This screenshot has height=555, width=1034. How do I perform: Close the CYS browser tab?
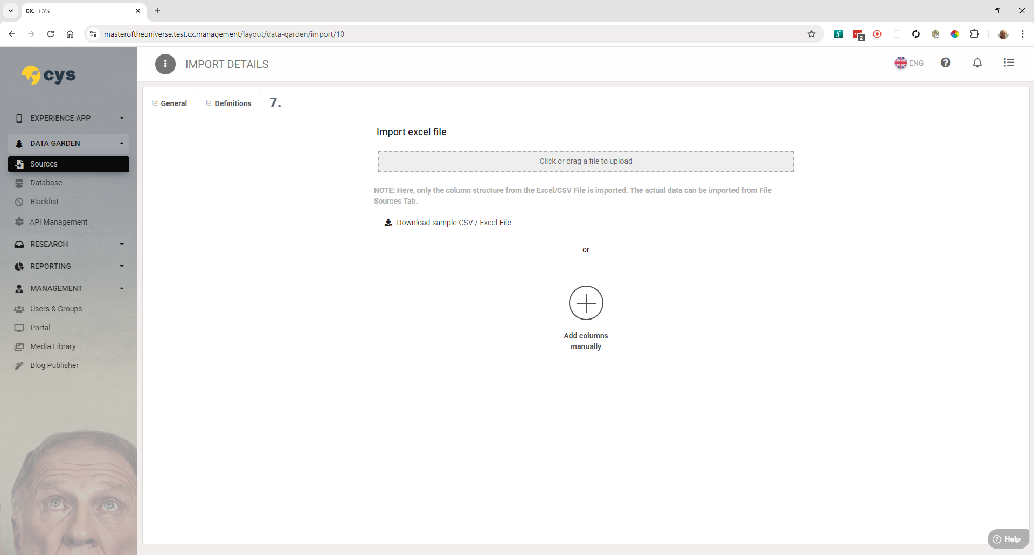pos(138,11)
